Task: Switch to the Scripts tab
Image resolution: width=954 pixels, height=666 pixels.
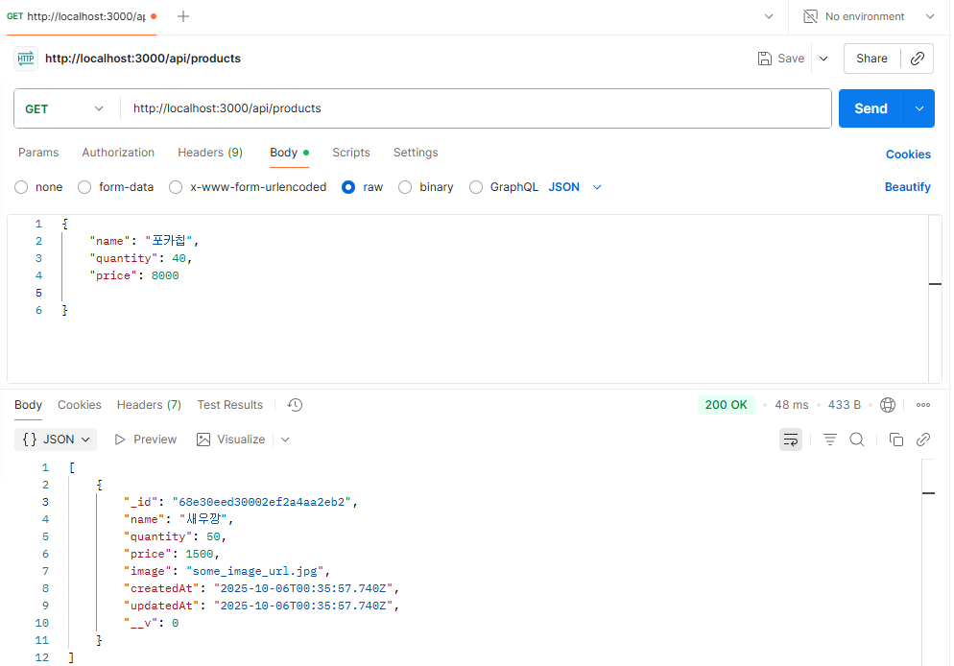Action: [x=351, y=153]
